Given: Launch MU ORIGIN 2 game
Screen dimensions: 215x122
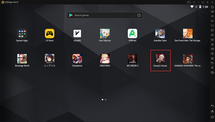Looking at the screenshot, I should point(132,59).
